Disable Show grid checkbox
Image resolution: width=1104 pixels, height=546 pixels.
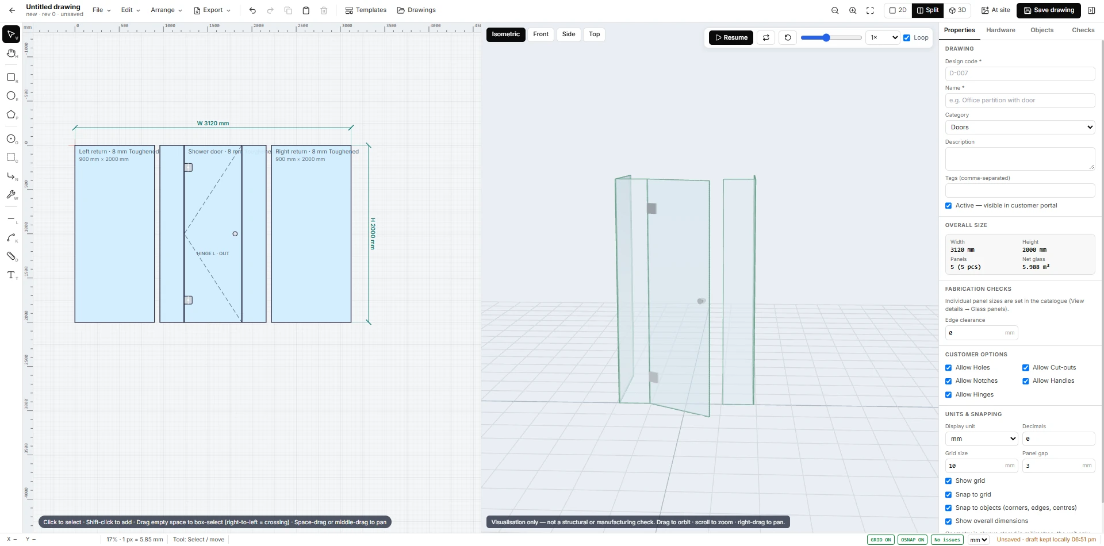point(949,481)
